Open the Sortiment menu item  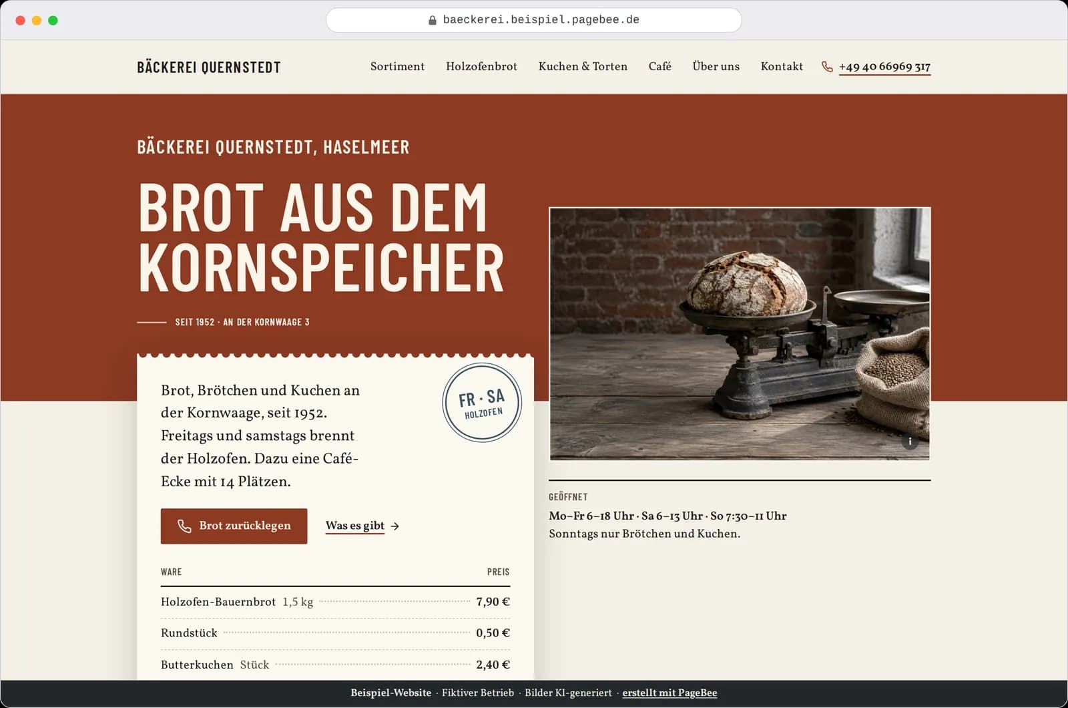pyautogui.click(x=397, y=66)
